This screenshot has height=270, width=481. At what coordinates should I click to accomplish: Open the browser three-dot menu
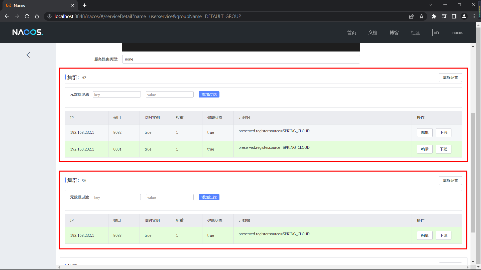point(474,16)
